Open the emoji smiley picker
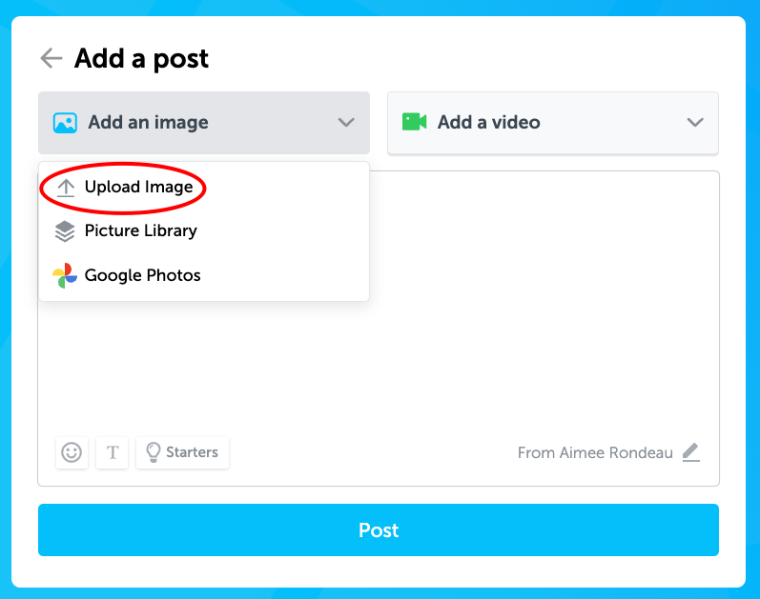This screenshot has height=599, width=760. pos(72,452)
